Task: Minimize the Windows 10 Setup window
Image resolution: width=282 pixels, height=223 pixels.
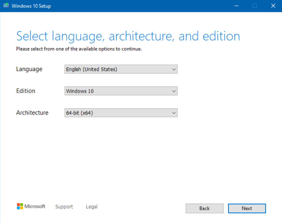Action: (x=236, y=6)
